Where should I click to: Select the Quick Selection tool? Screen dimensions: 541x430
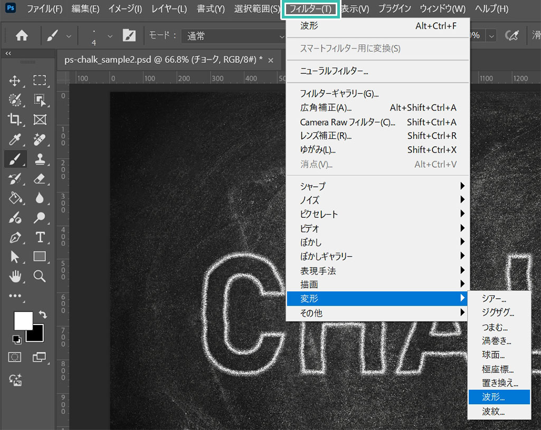15,100
